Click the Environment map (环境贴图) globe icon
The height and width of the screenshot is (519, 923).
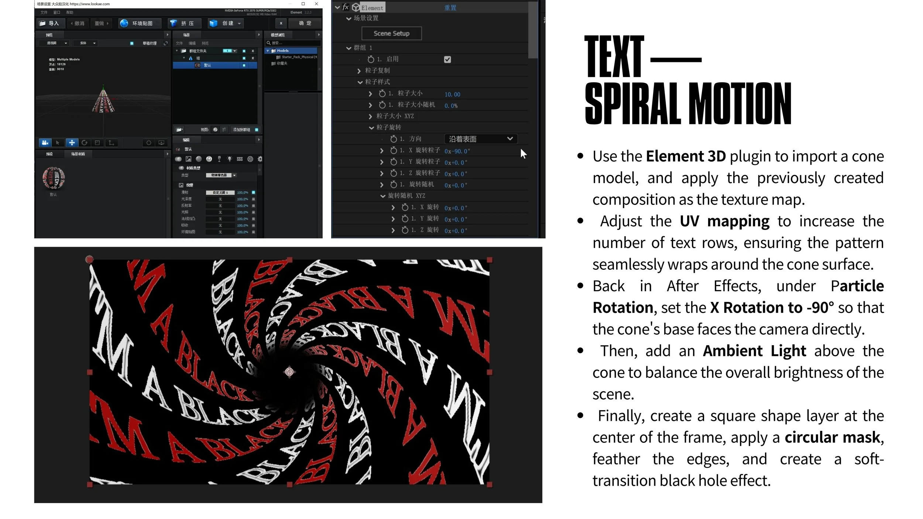[124, 23]
